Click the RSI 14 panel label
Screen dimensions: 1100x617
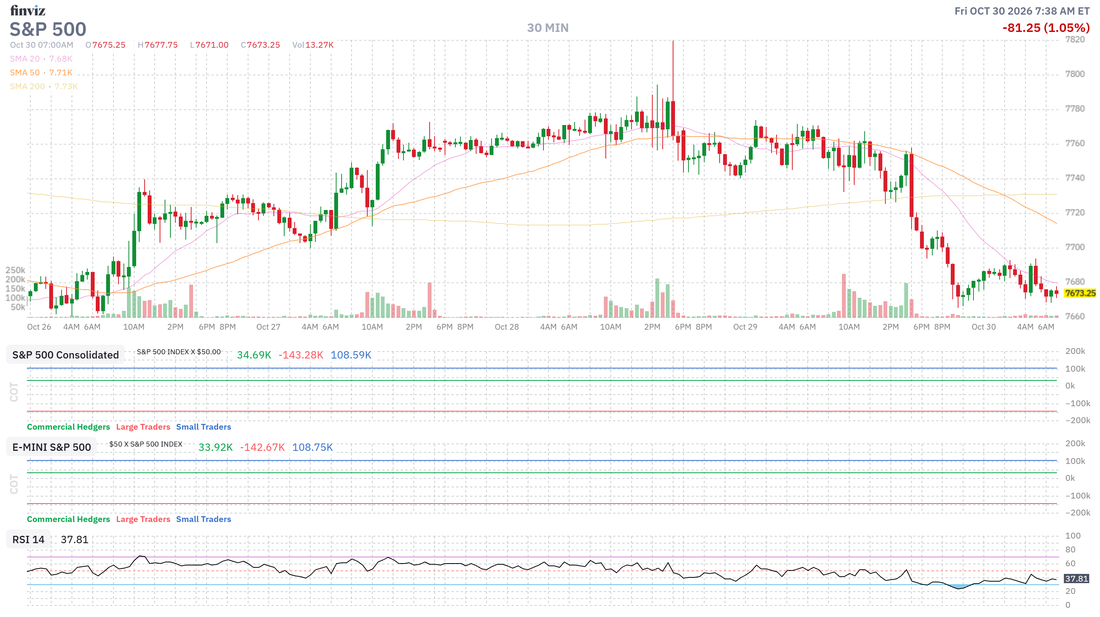(28, 539)
